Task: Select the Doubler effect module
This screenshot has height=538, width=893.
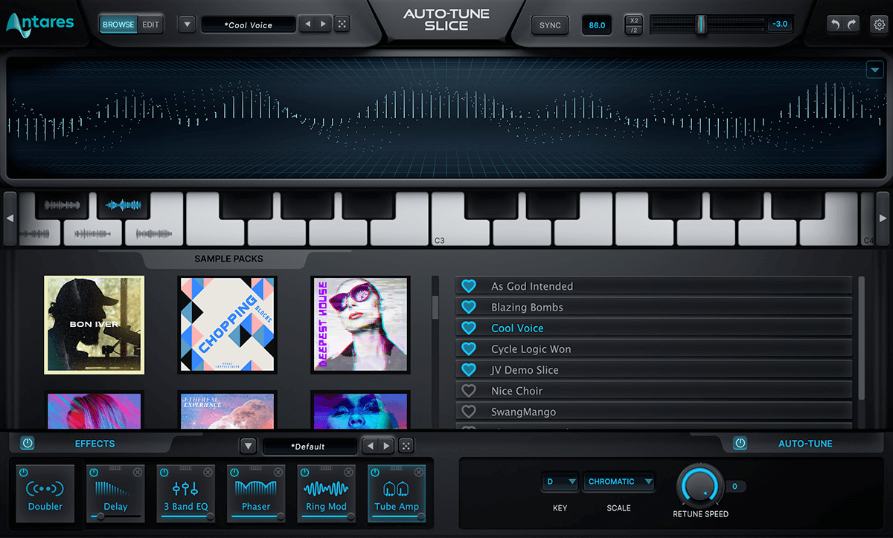Action: (45, 495)
